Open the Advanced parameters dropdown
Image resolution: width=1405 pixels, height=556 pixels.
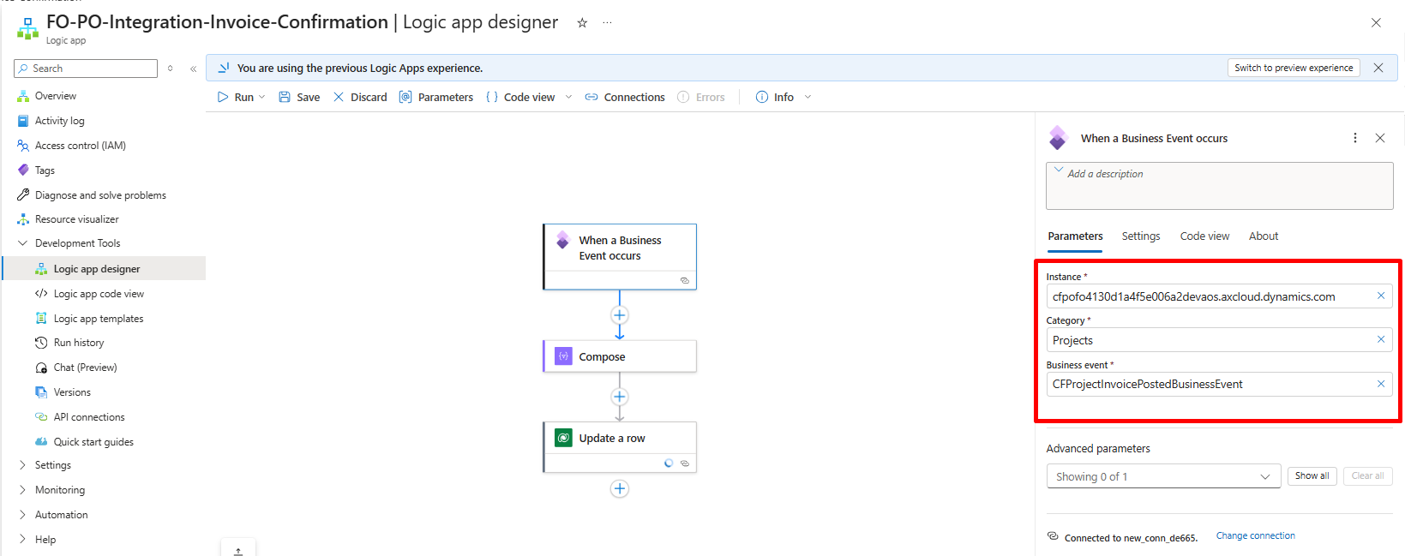(x=1163, y=476)
